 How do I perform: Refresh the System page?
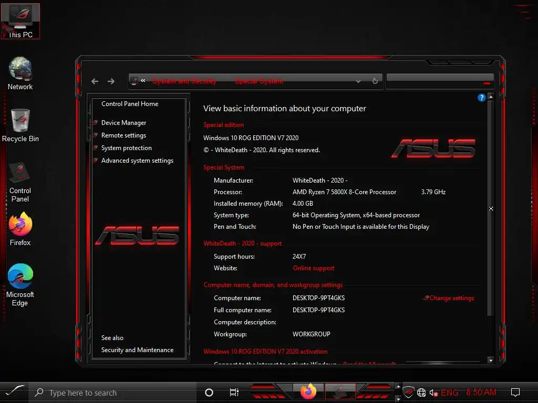(x=375, y=81)
